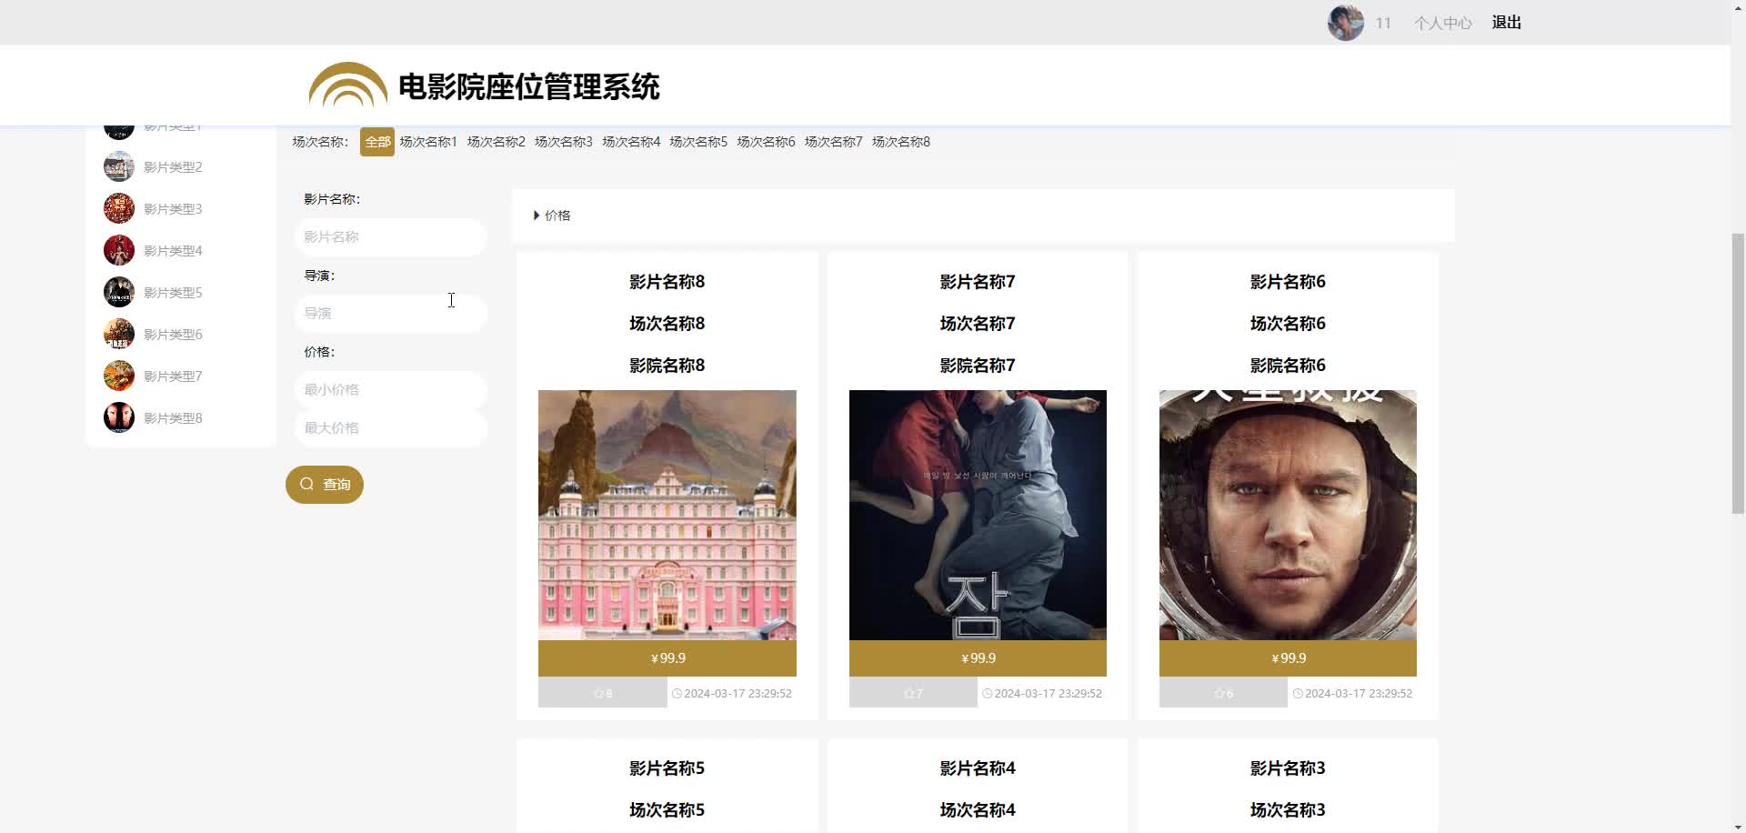Focus the 导演 input field
1746x833 pixels.
390,313
